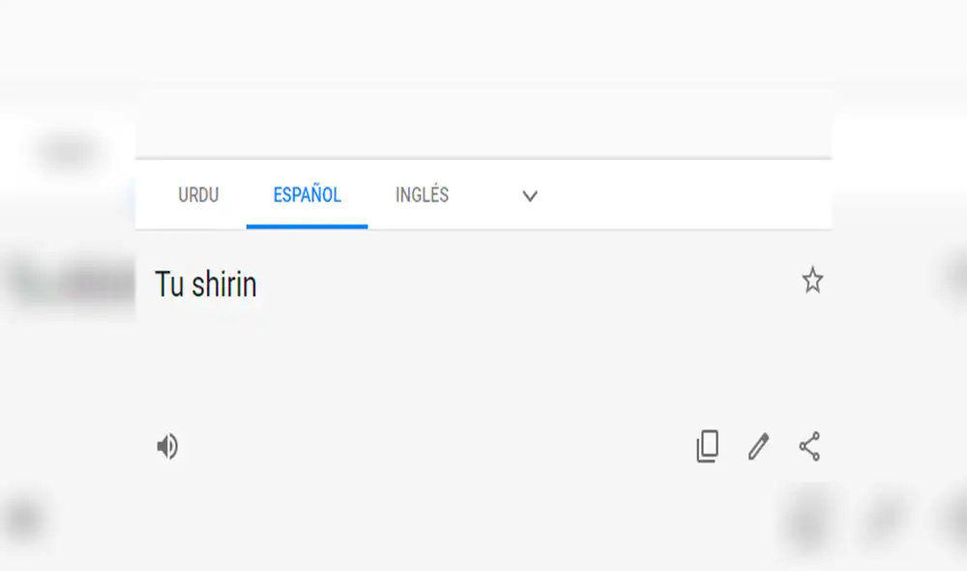Click the empty input area above the tabs
This screenshot has width=967, height=571.
(x=483, y=126)
